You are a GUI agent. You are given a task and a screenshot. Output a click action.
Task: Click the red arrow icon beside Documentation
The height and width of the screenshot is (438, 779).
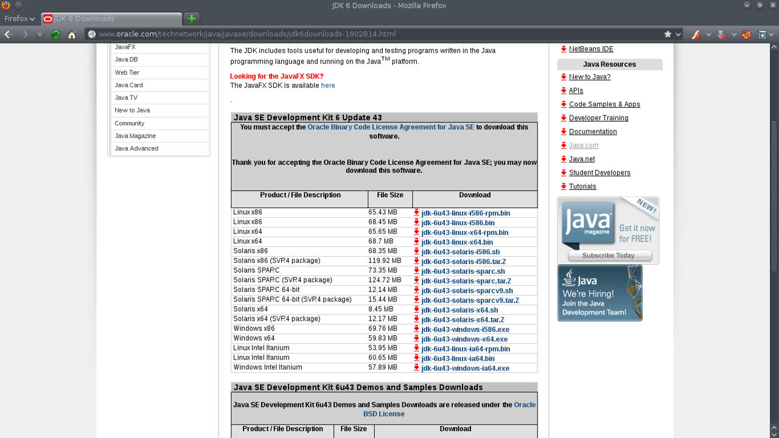pos(564,132)
